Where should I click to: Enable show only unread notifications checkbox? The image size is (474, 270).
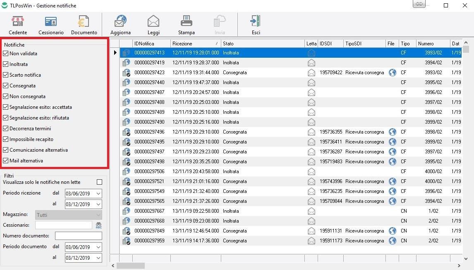pos(99,182)
